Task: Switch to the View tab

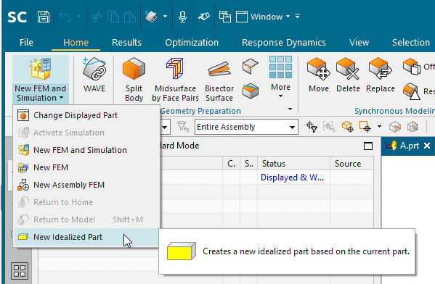Action: pyautogui.click(x=359, y=42)
